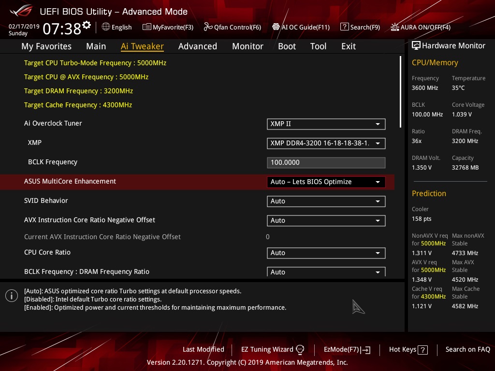Select the Ai Tweaker tab
The image size is (495, 371).
click(x=142, y=46)
